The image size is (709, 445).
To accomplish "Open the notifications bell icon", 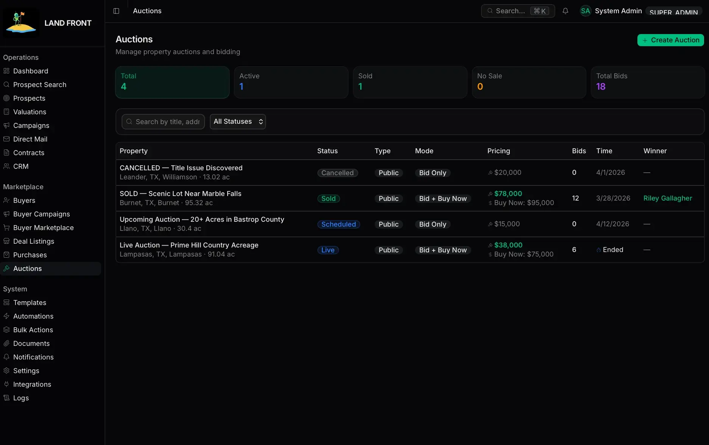I will tap(565, 11).
